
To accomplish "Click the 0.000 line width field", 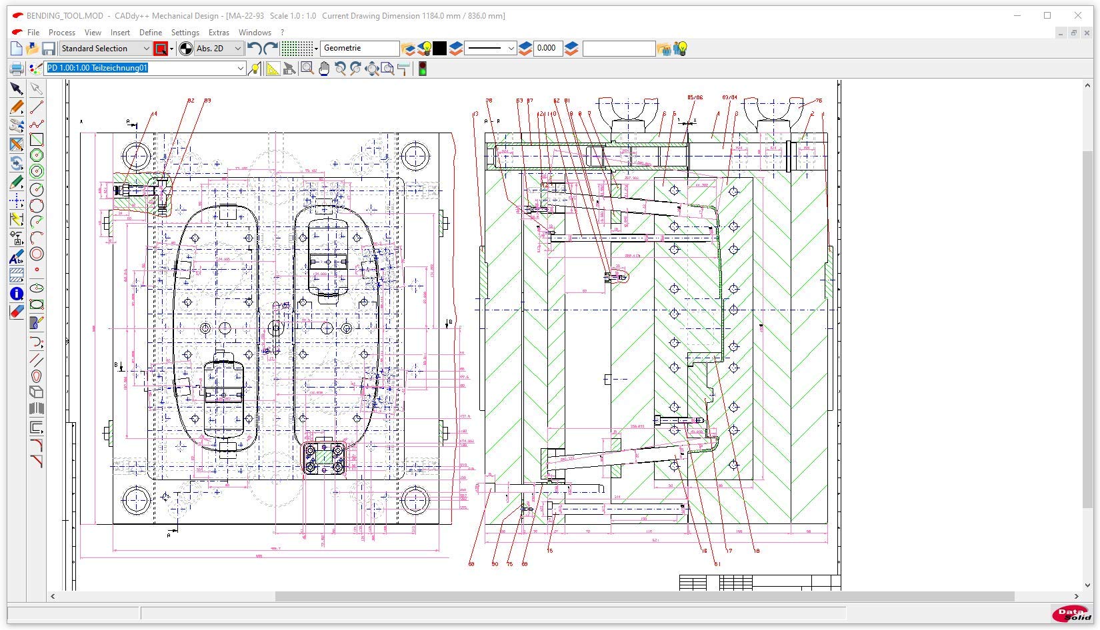I will click(547, 49).
